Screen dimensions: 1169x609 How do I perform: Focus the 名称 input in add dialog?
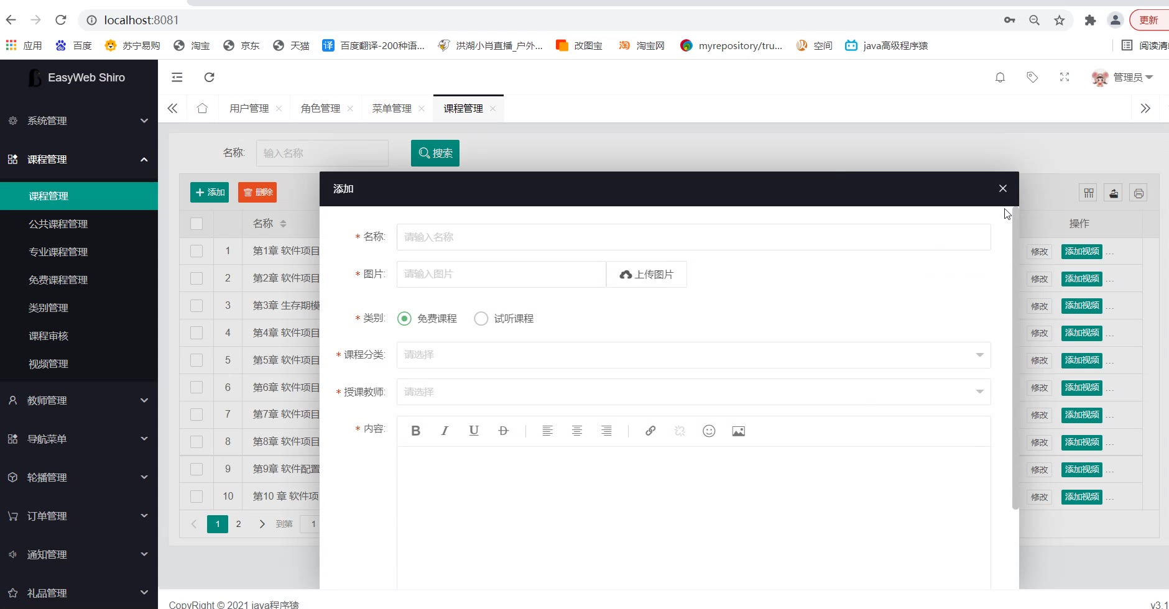click(693, 237)
